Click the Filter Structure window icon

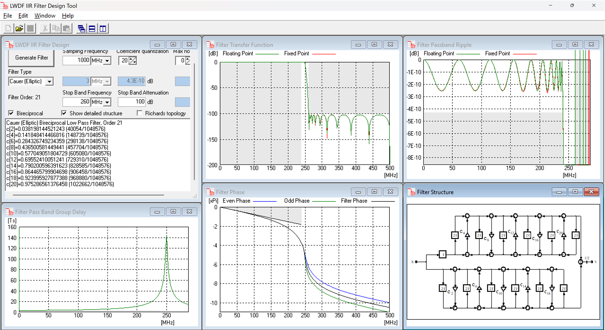pos(411,192)
